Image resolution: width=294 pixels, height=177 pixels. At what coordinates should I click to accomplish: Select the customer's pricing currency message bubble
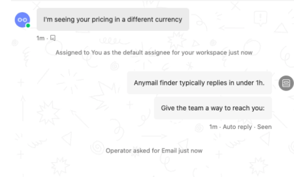(x=113, y=20)
